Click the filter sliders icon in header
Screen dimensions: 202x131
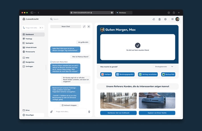[x=172, y=19]
